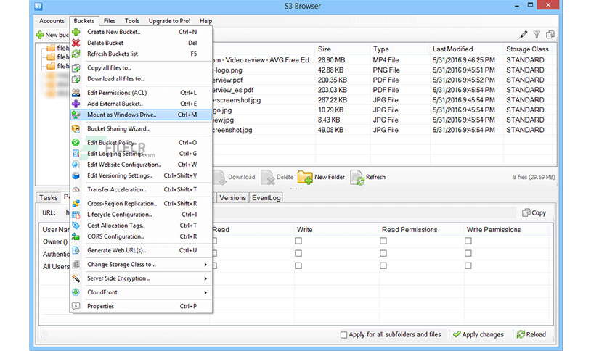Click the red X Delete Bucket icon
Viewport: 607px width, 351px height.
pos(76,43)
